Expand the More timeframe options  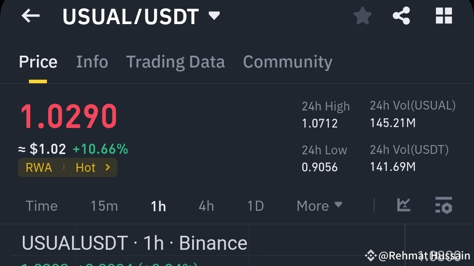click(x=319, y=206)
